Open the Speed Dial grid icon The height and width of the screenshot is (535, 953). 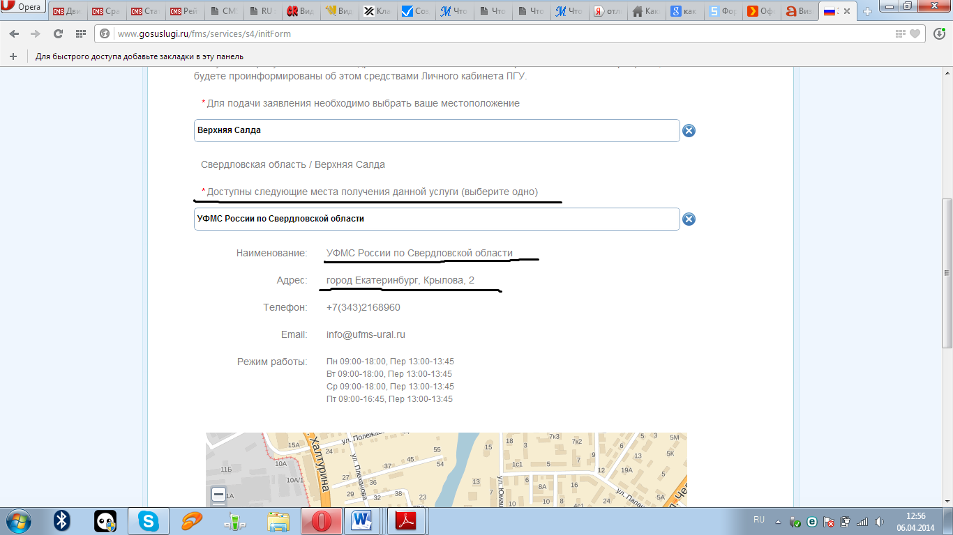(x=80, y=34)
